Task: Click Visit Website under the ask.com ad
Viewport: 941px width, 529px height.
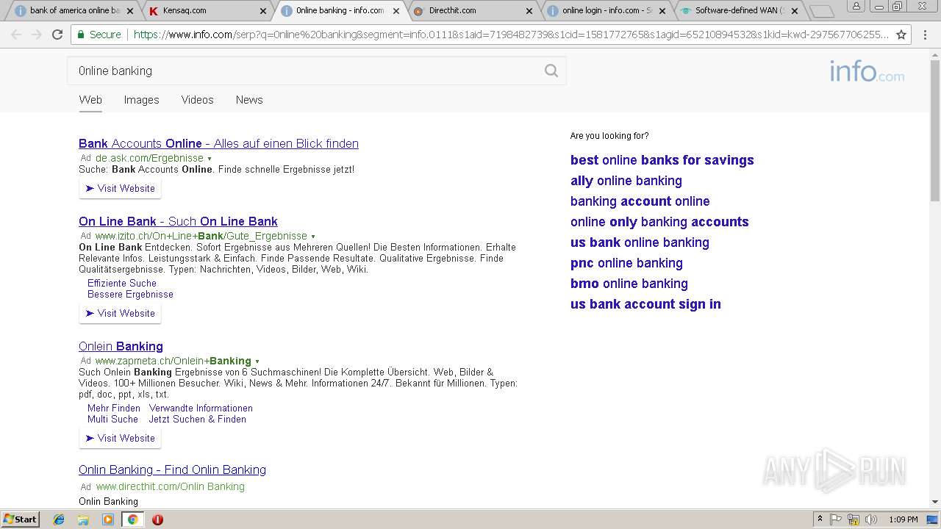Action: click(120, 189)
